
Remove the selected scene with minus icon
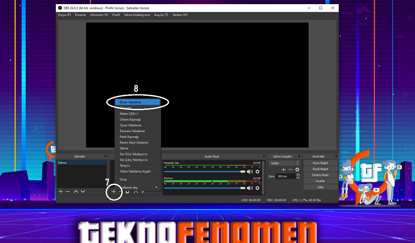coord(68,191)
